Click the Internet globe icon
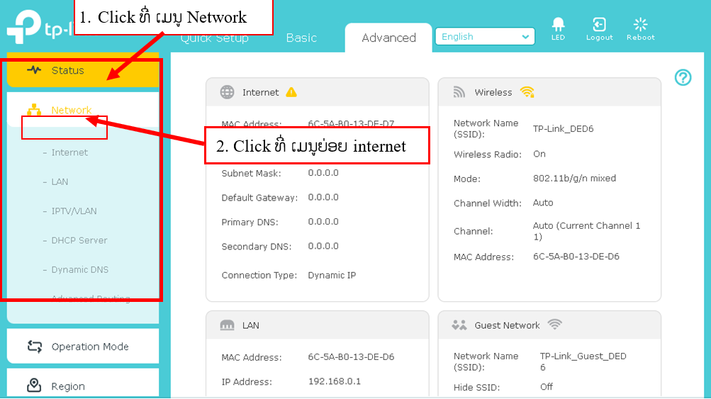 point(227,92)
